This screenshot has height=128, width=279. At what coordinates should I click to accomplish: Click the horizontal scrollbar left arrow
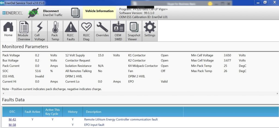point(3,93)
